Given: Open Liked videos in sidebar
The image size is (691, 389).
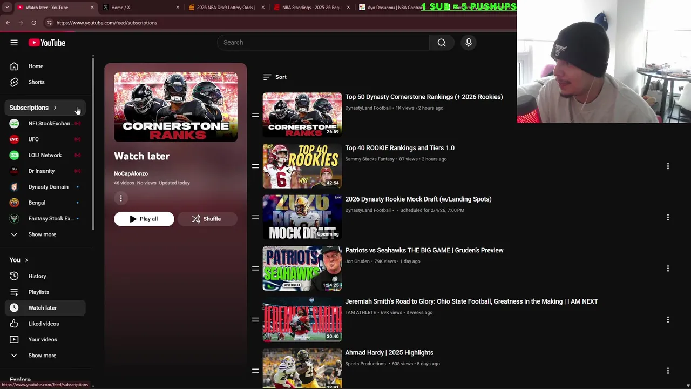Looking at the screenshot, I should 45,324.
